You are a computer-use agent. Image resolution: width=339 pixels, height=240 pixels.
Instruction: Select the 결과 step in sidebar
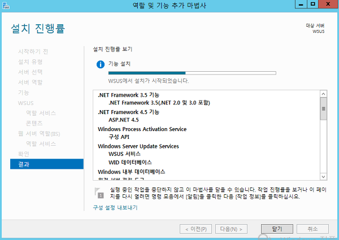(47, 164)
